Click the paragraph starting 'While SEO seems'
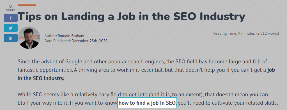 coord(148,99)
